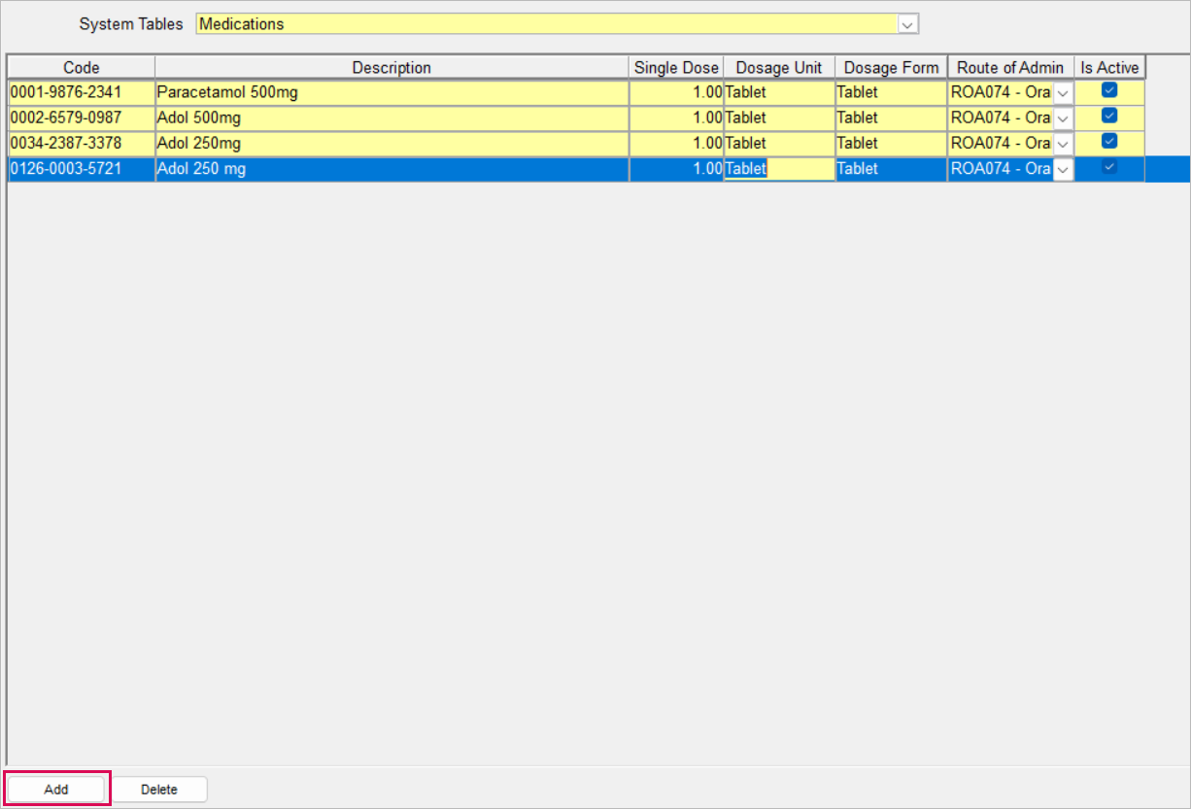This screenshot has width=1191, height=809.
Task: Click Dosage Form cell for code 0126-0003-5721
Action: pos(891,169)
